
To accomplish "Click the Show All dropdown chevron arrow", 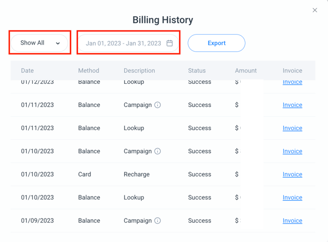I will 58,43.
